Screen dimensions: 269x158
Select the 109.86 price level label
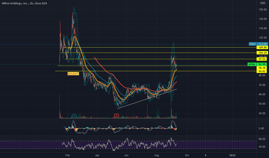(262, 47)
